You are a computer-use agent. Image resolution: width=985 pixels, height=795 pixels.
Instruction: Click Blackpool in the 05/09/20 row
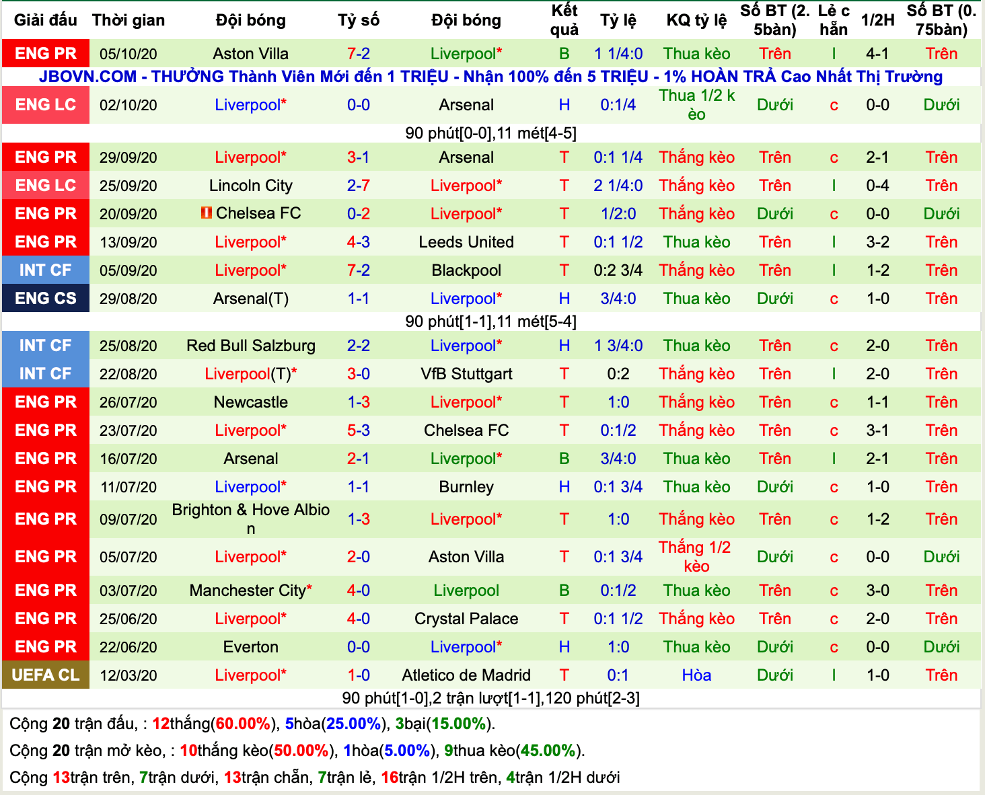pyautogui.click(x=466, y=270)
